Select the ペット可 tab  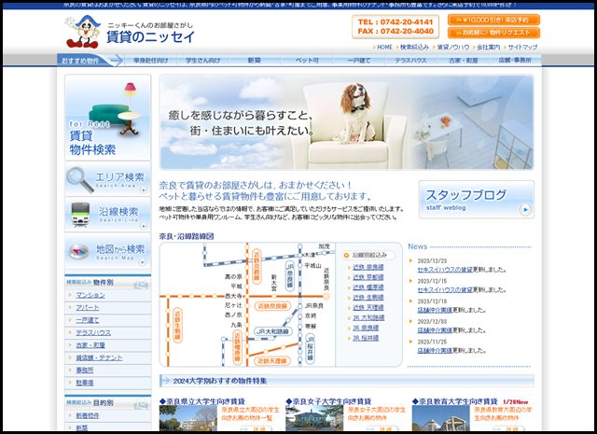tap(307, 61)
